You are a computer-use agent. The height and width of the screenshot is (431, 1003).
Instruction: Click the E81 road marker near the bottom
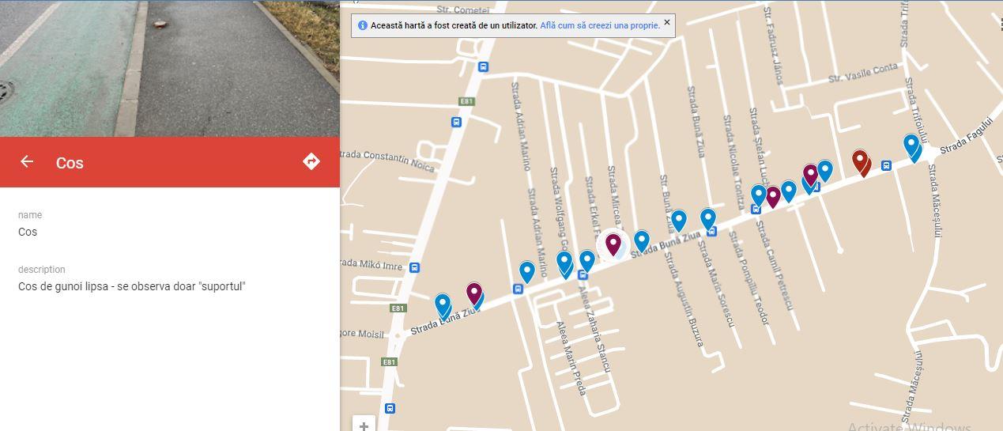(x=388, y=361)
